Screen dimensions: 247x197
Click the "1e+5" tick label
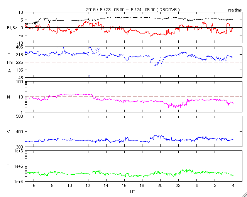pyautogui.click(x=19, y=166)
